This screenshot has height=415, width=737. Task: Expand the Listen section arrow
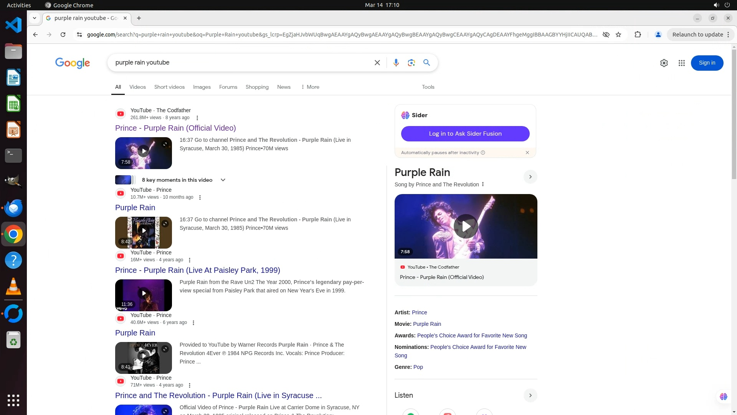(x=530, y=395)
